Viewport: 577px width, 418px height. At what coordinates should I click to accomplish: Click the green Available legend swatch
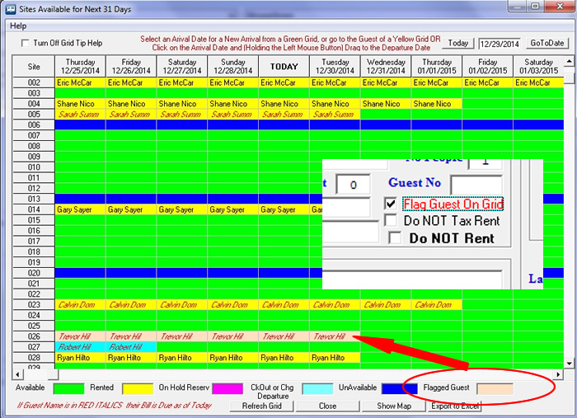click(x=68, y=388)
